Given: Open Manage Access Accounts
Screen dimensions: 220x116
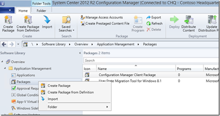Looking at the screenshot, I should (x=102, y=17).
